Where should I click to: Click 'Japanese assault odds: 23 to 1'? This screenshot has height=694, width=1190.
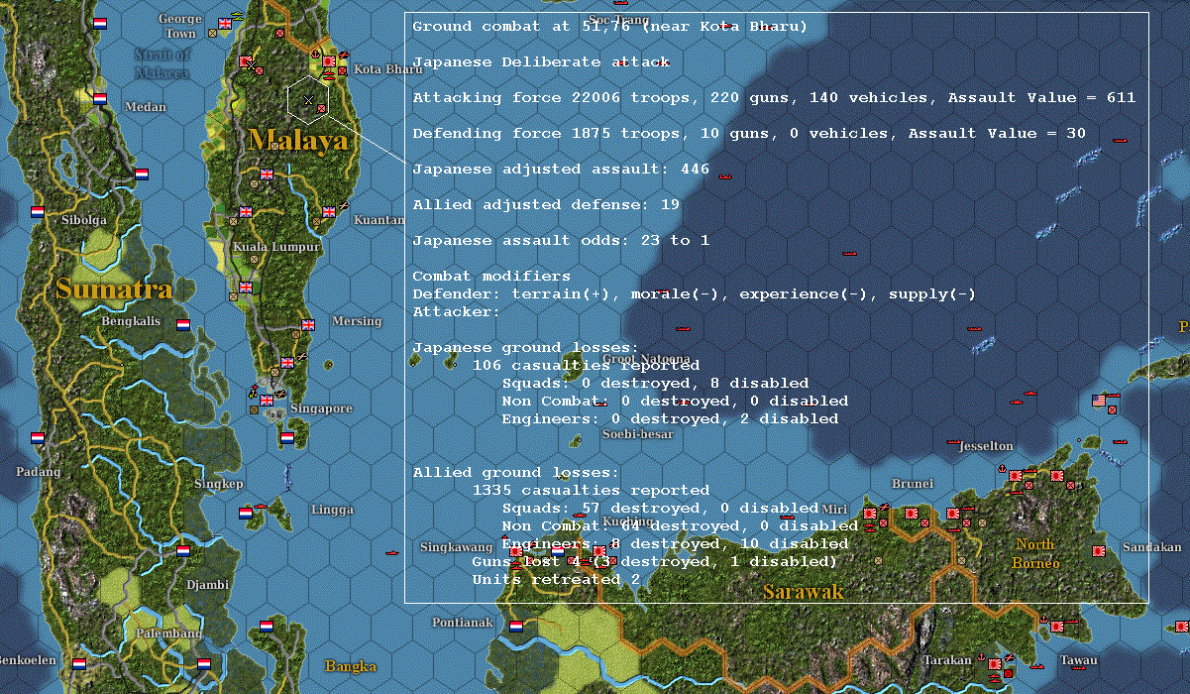tap(561, 240)
